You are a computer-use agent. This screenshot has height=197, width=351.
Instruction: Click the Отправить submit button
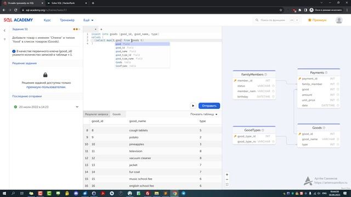[209, 106]
